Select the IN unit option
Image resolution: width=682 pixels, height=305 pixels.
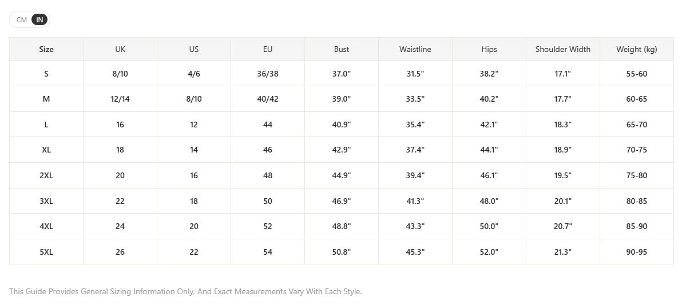pos(39,19)
